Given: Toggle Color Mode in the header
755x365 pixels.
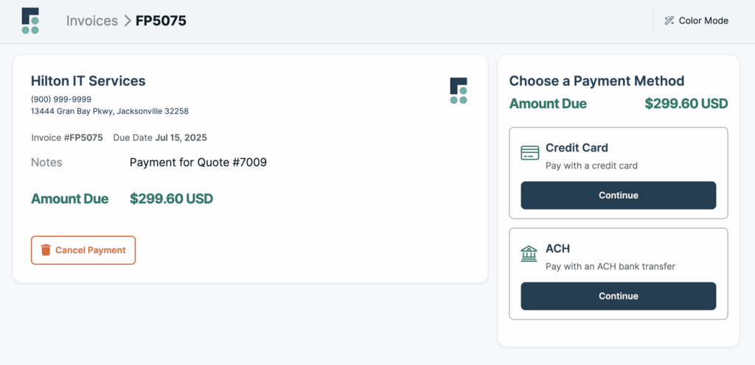Looking at the screenshot, I should click(696, 21).
